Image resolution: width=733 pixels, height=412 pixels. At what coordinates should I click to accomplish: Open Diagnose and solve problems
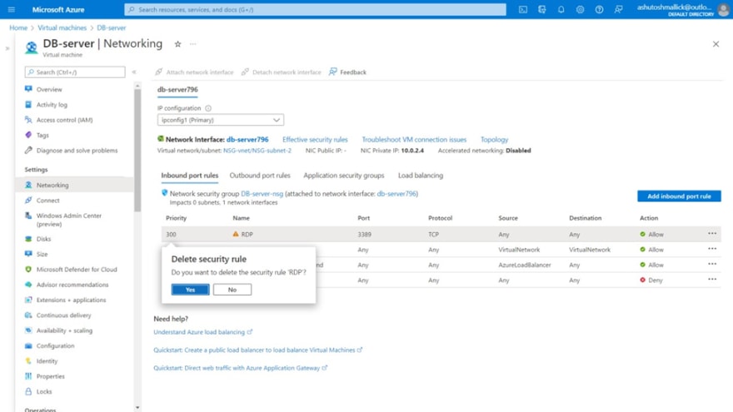(x=77, y=151)
